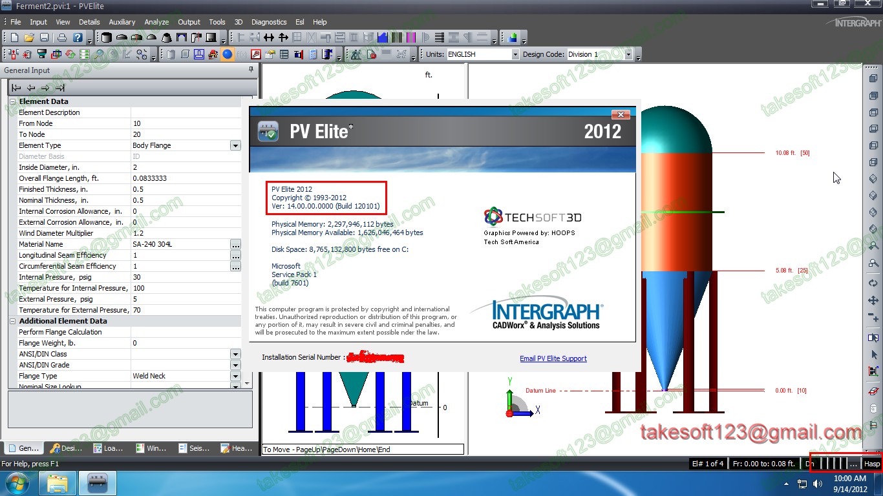Click the pan arrows icon in right toolbar
The image size is (883, 496).
point(873,300)
